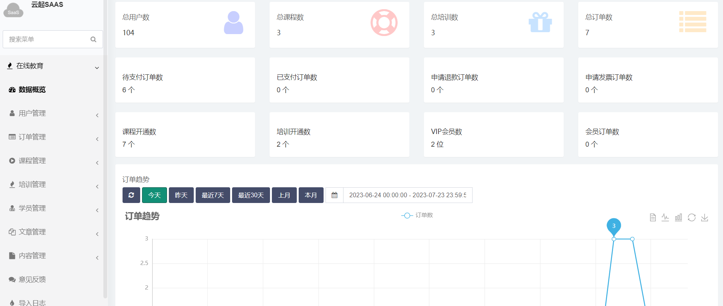Toggle the 订单数 legend series
Screen dimensions: 723x306
pyautogui.click(x=417, y=215)
